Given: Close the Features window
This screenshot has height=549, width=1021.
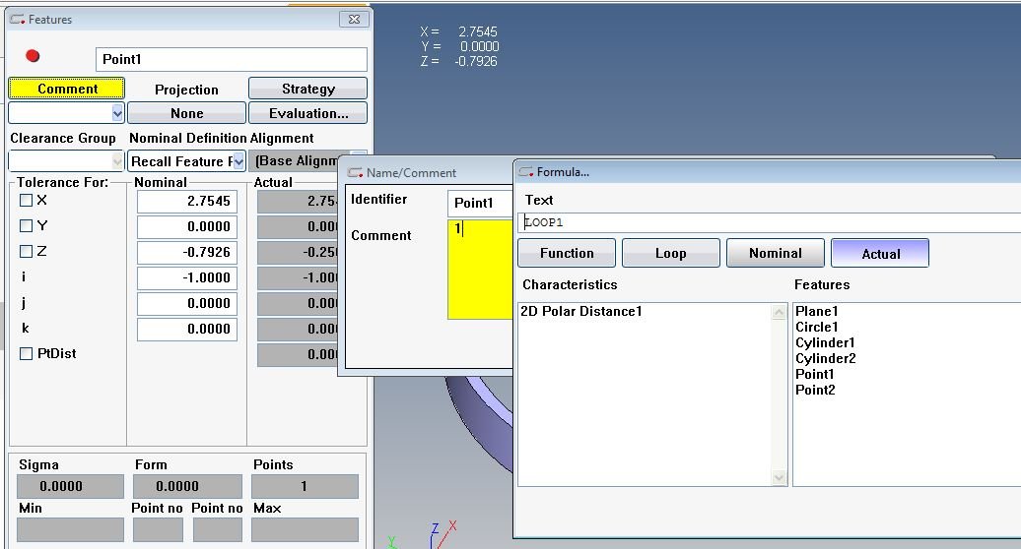Looking at the screenshot, I should (354, 20).
